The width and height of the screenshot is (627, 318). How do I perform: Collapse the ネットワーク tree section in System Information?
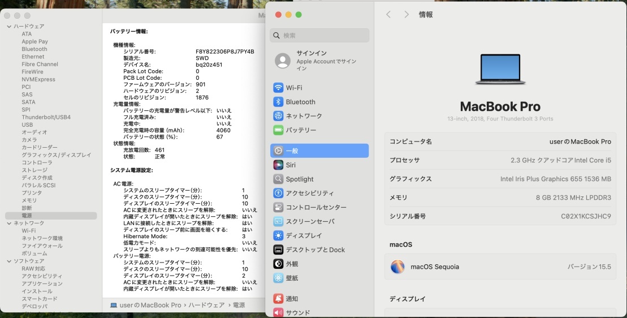(9, 223)
